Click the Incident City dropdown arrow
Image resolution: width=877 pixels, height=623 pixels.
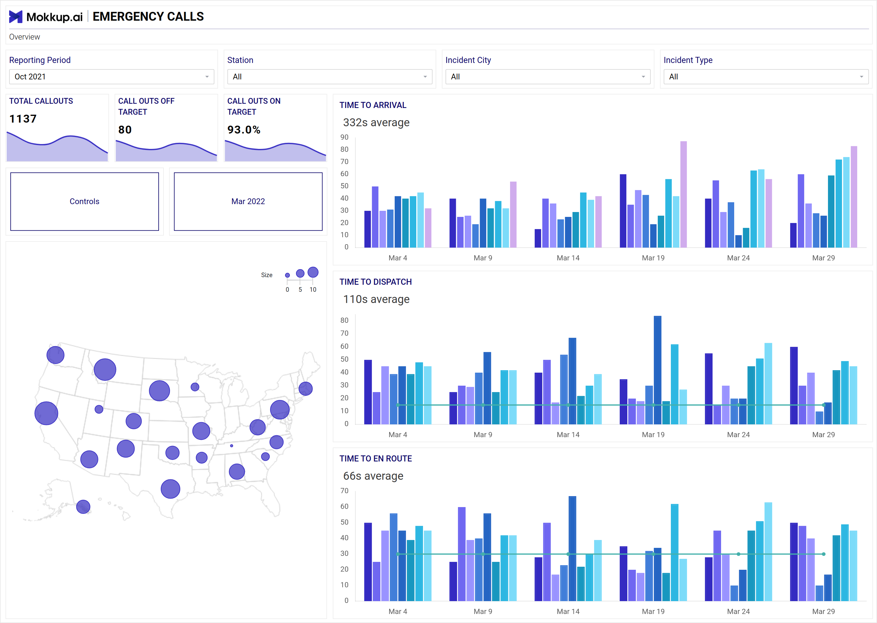[x=643, y=77]
